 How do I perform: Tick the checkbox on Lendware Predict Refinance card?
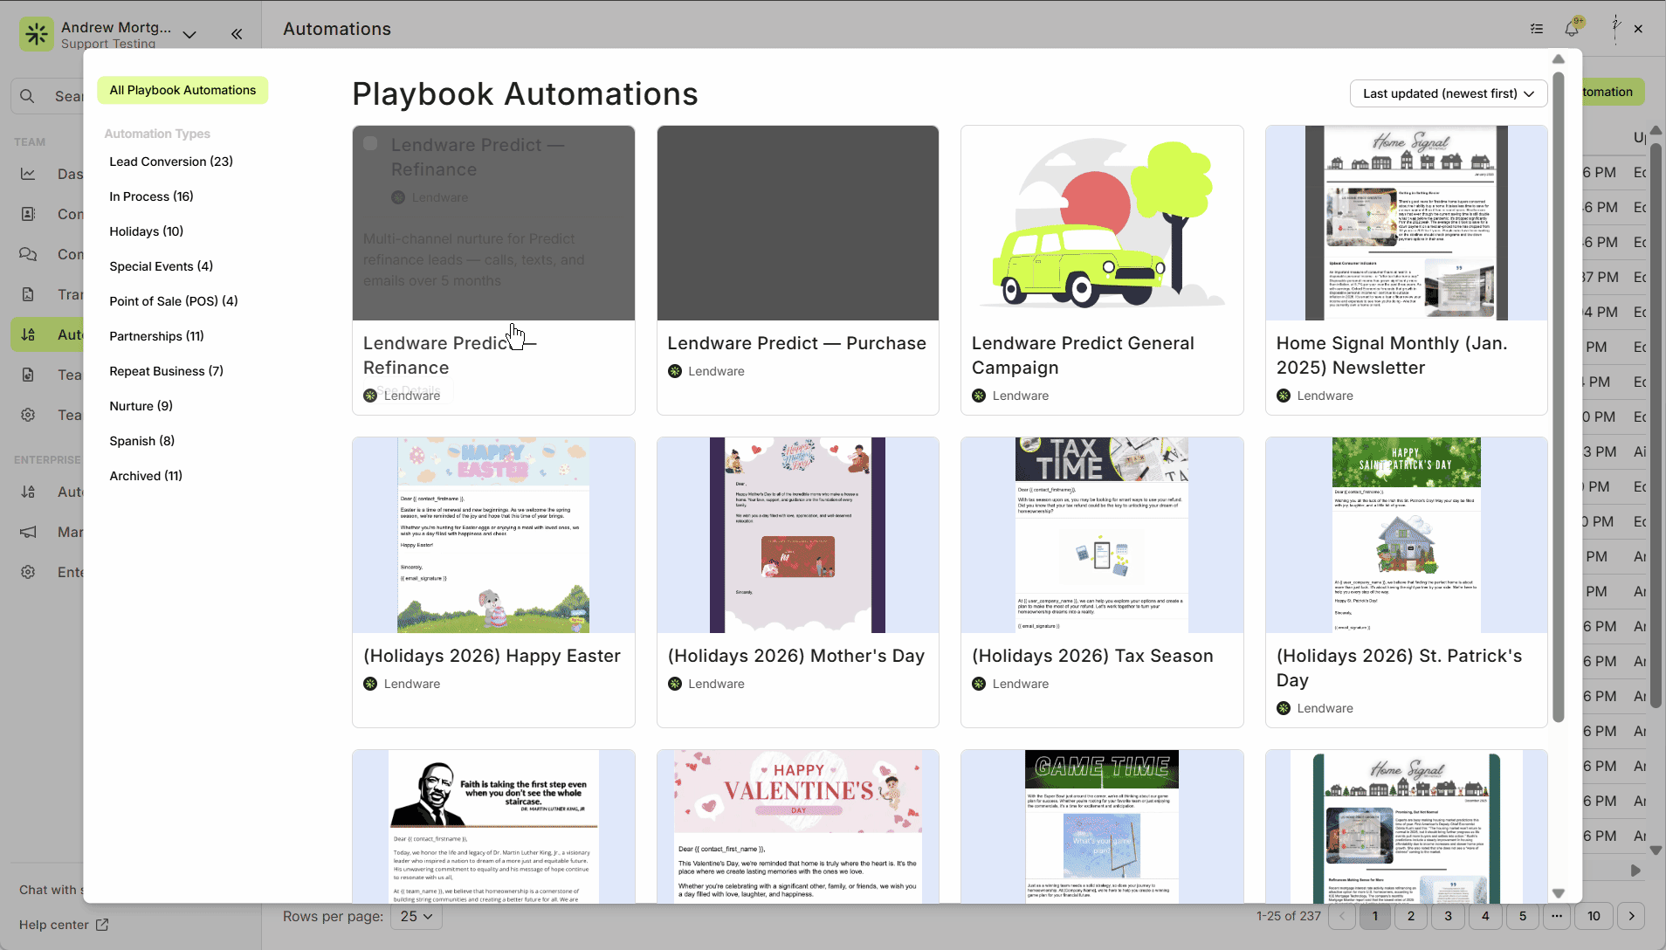[x=370, y=144]
